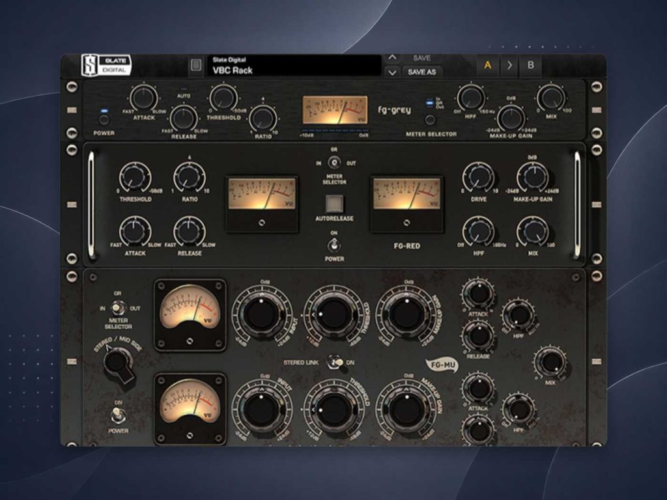The height and width of the screenshot is (500, 667).
Task: Click FG-Red ATTACK knob
Action: (x=135, y=232)
